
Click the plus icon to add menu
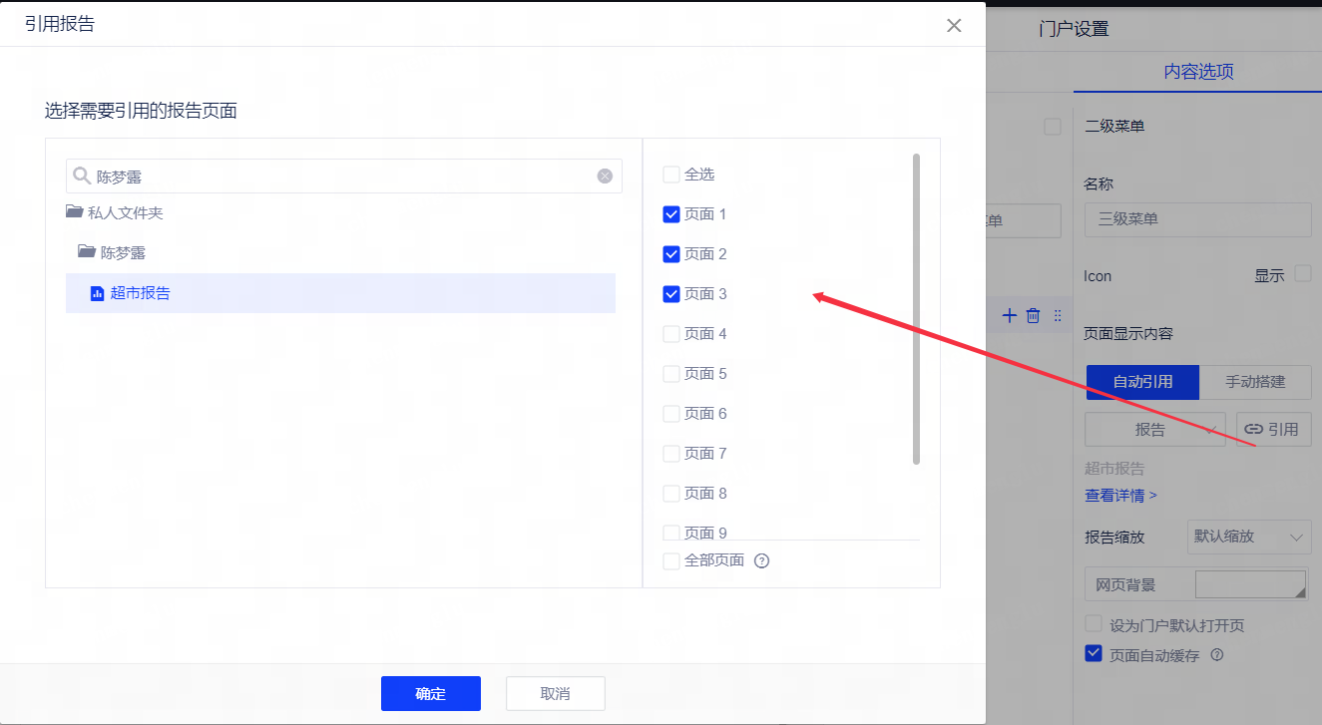point(1009,315)
